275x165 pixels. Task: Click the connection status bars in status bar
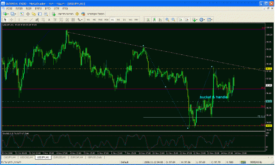(x=243, y=162)
